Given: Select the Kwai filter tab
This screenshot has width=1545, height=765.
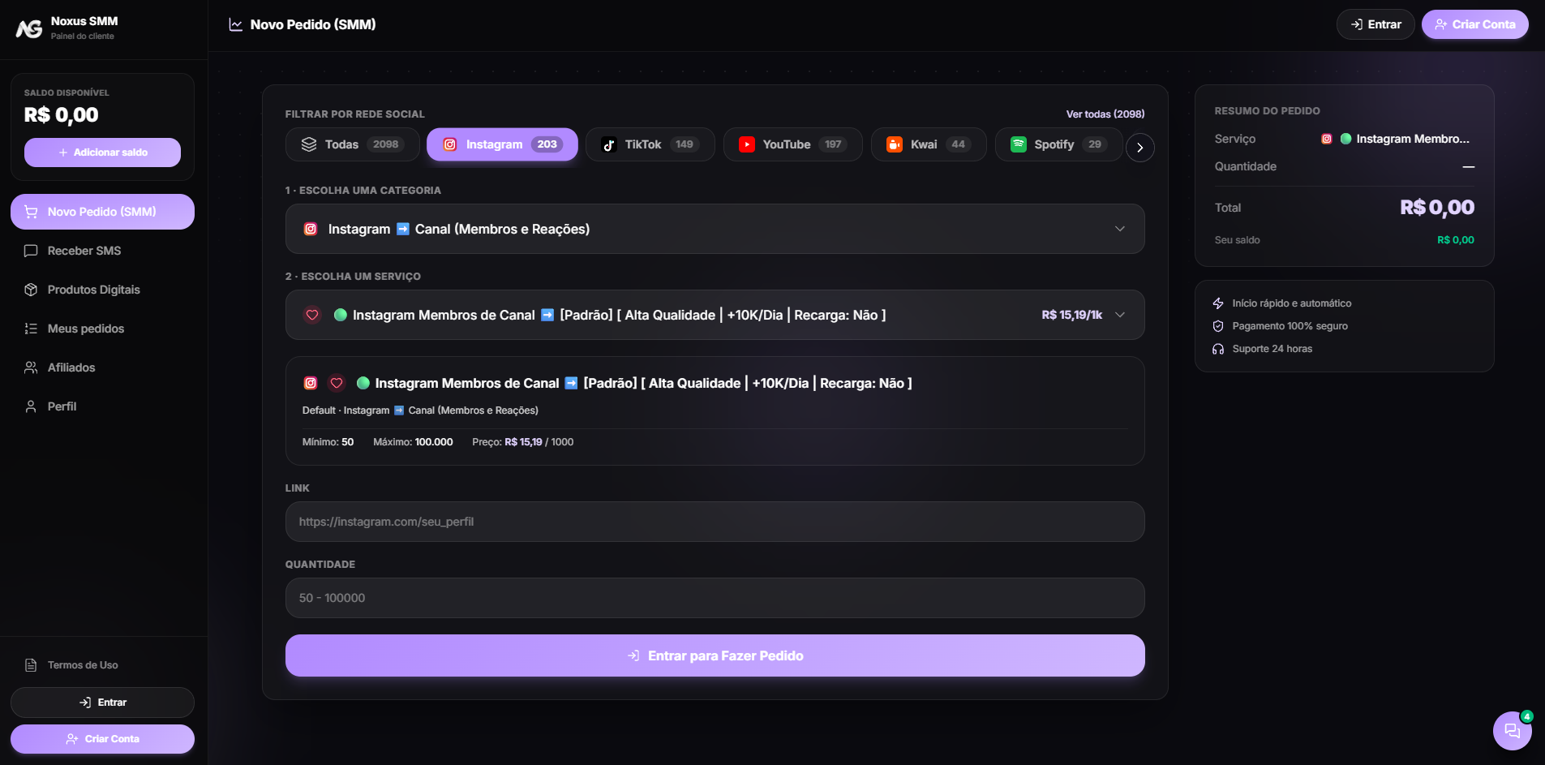Looking at the screenshot, I should coord(929,144).
